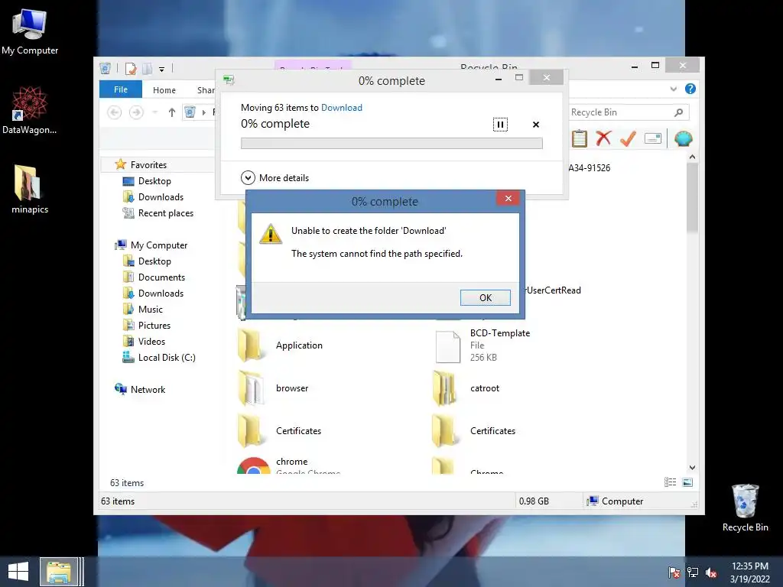Select Local Disk (C:) in navigation pane

[166, 358]
